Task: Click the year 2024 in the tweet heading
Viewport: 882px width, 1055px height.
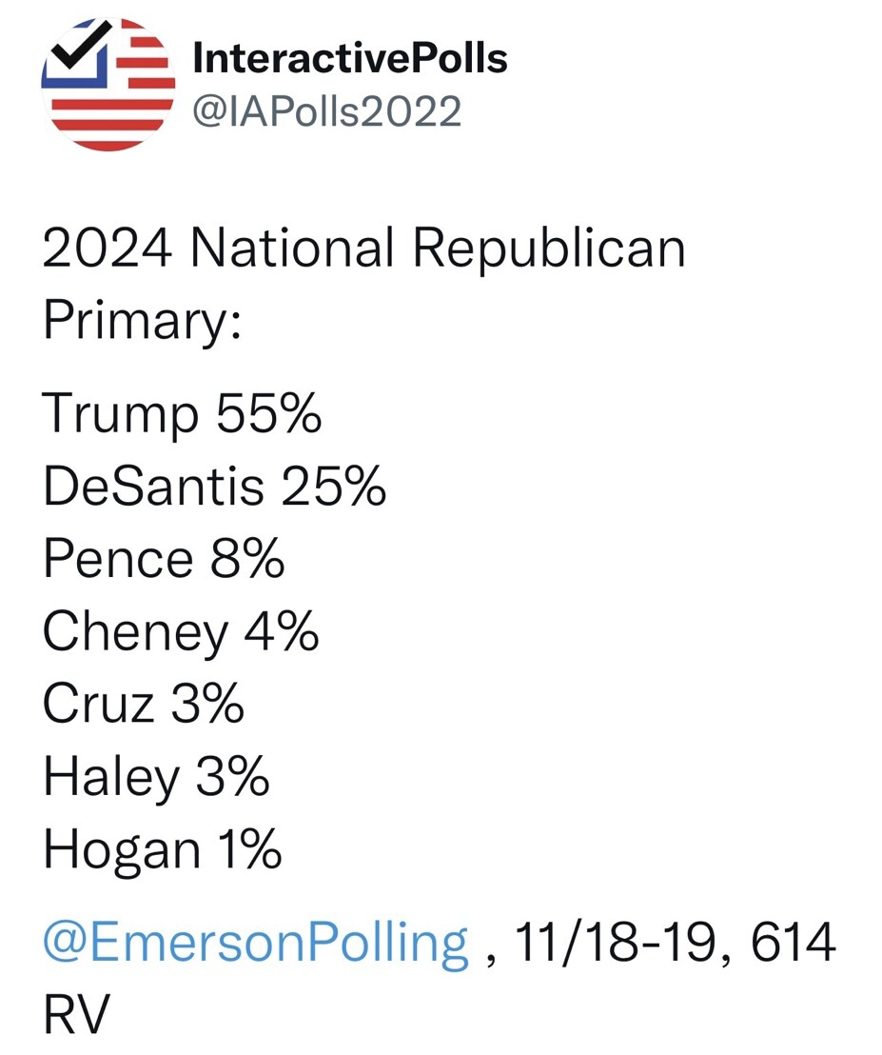Action: (107, 248)
